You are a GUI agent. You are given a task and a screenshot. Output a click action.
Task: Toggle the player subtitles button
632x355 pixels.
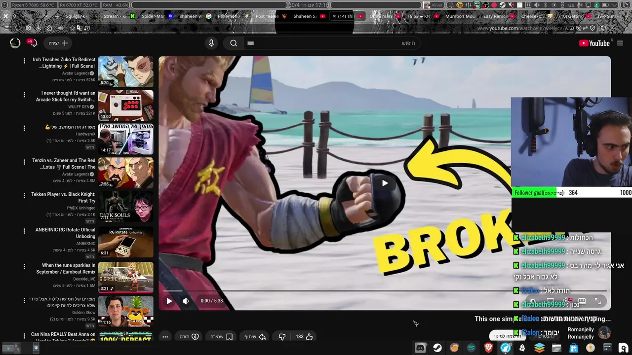tap(550, 301)
